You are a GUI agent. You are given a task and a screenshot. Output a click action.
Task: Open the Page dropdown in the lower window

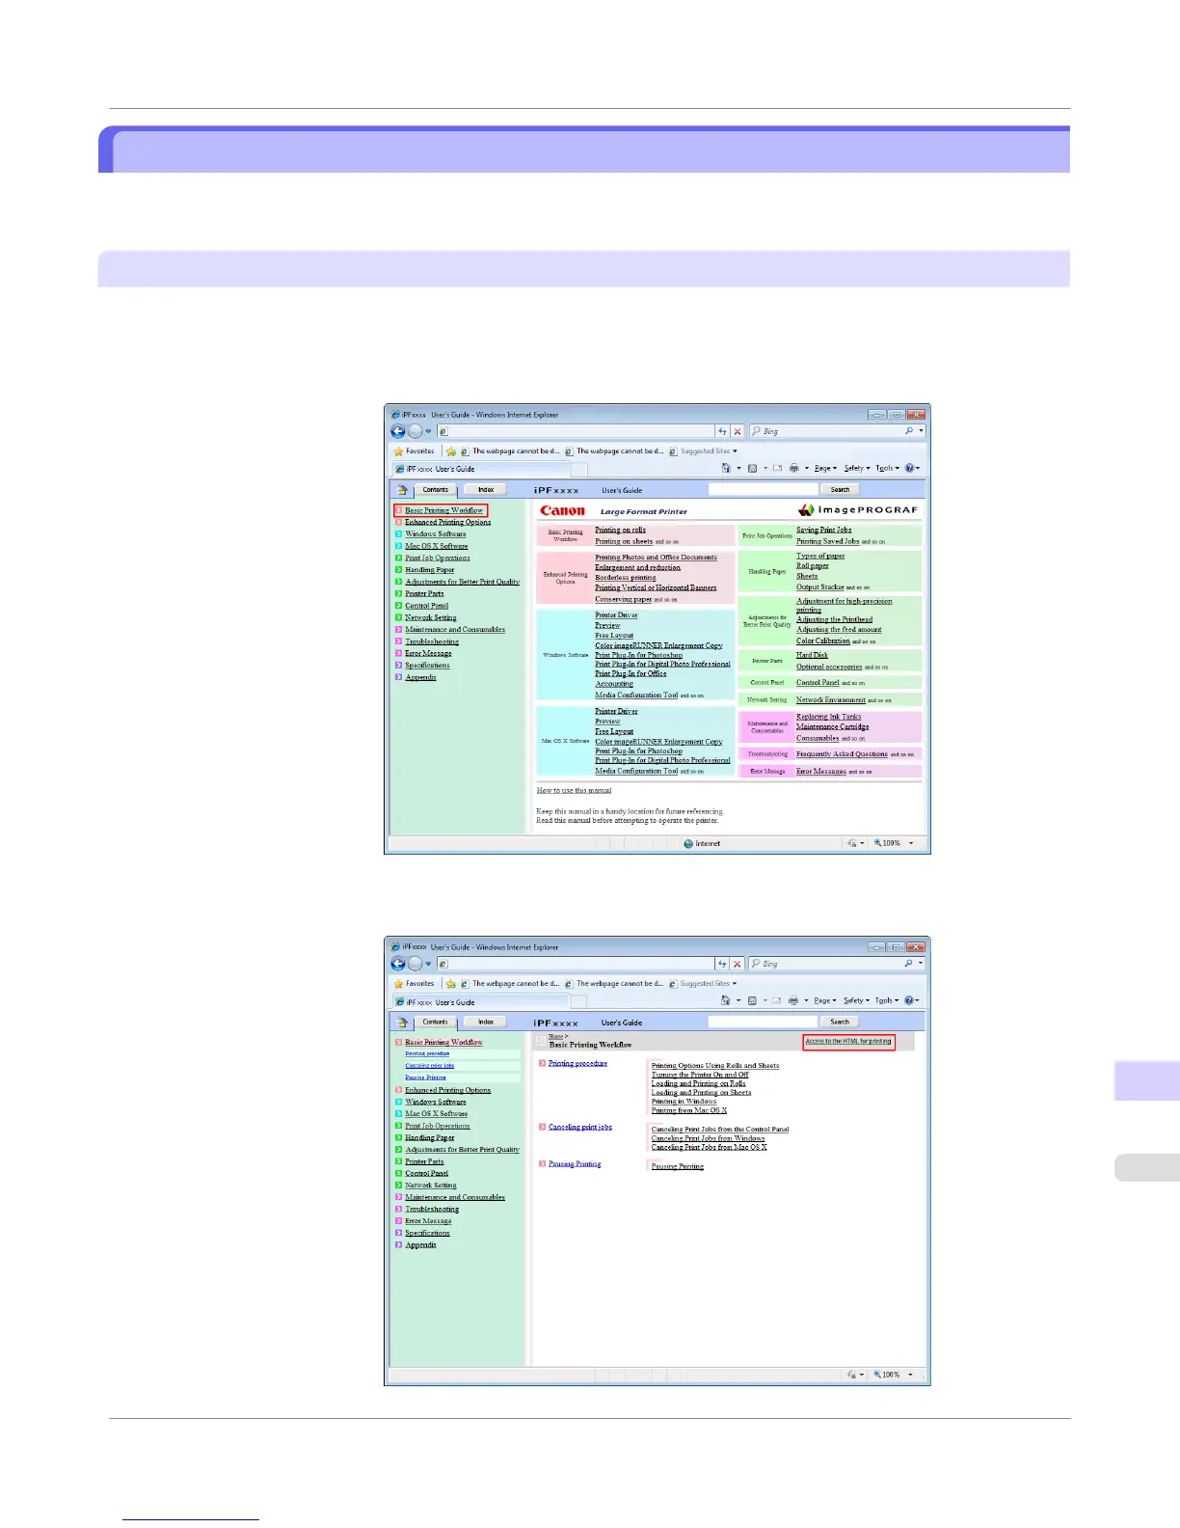(x=825, y=1000)
